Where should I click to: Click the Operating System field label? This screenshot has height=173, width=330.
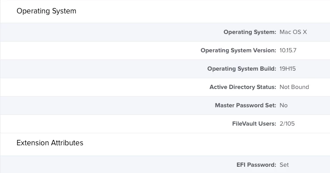pos(250,32)
